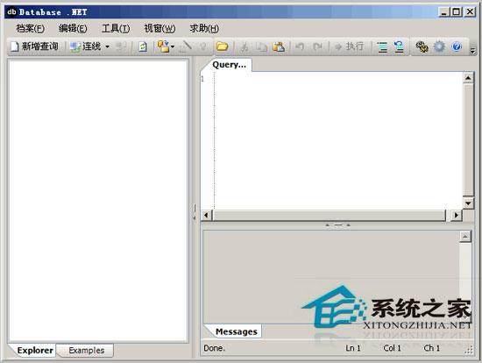Screen dimensions: 482x363
Task: Click the Col 1 status indicator
Action: click(392, 348)
